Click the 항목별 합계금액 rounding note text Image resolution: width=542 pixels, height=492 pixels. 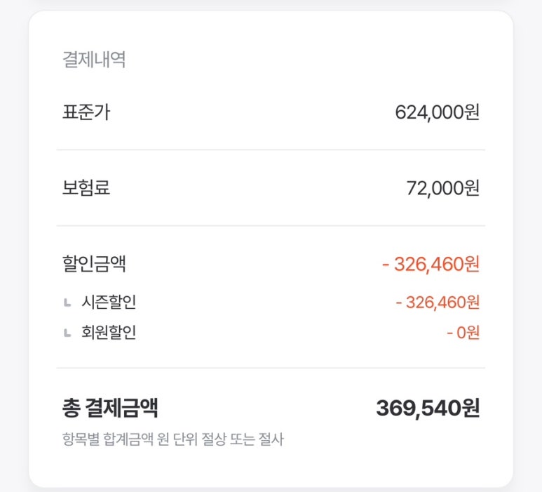tap(172, 439)
